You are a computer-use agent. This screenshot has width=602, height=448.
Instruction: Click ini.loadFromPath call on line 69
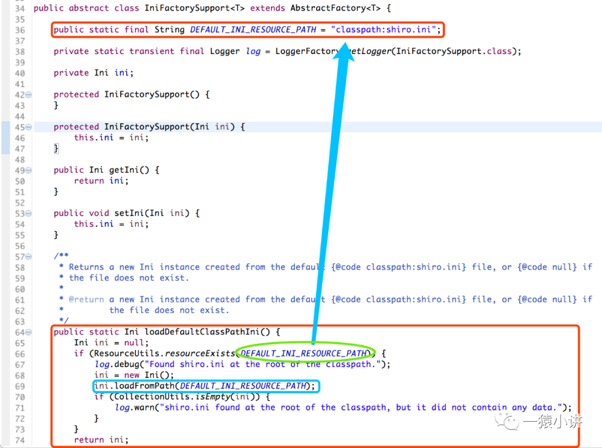(205, 386)
